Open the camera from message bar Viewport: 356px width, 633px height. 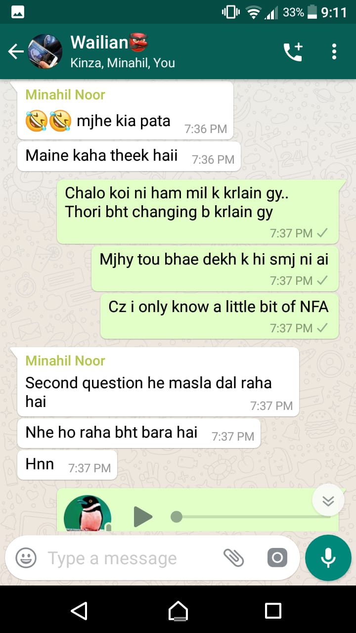click(x=277, y=558)
